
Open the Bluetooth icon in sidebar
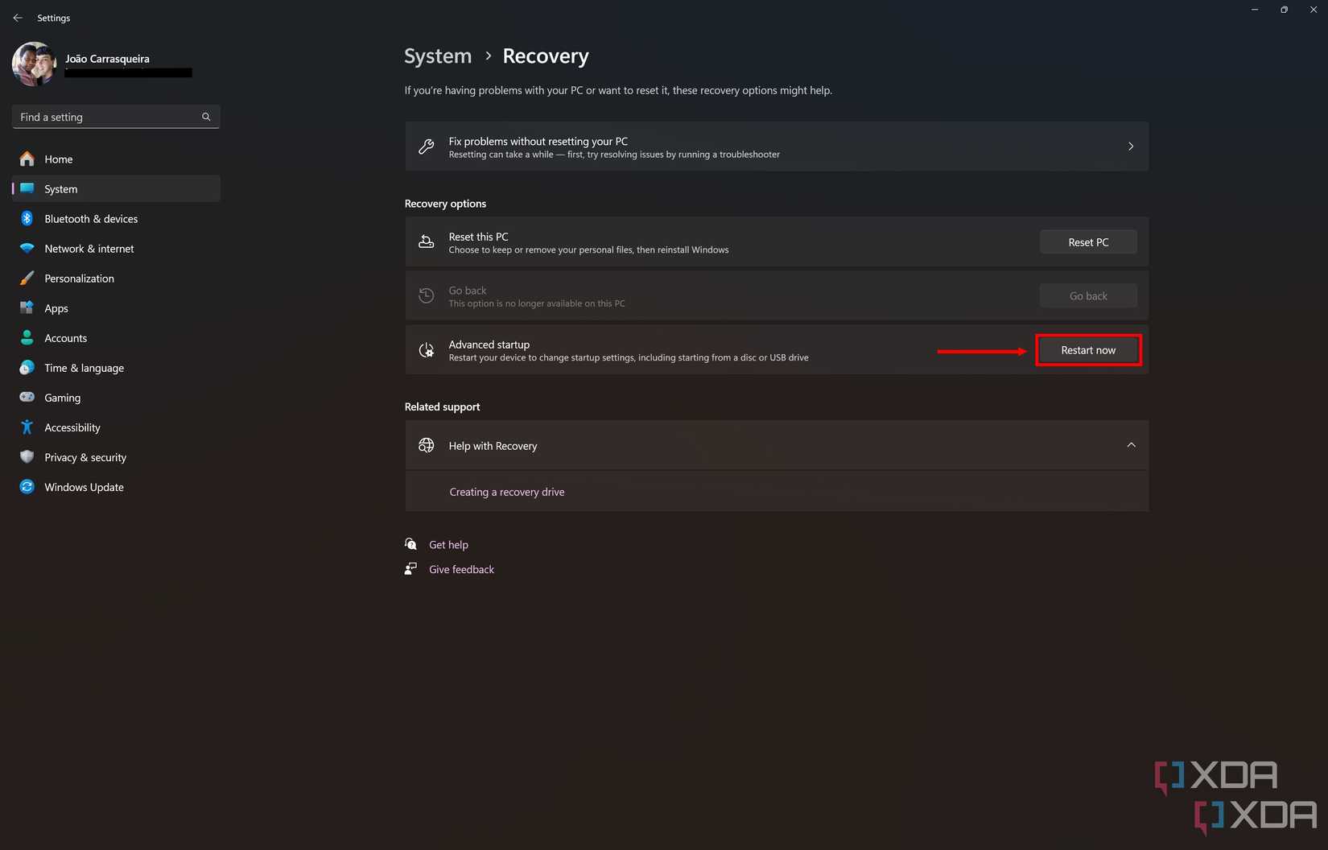[x=27, y=218]
